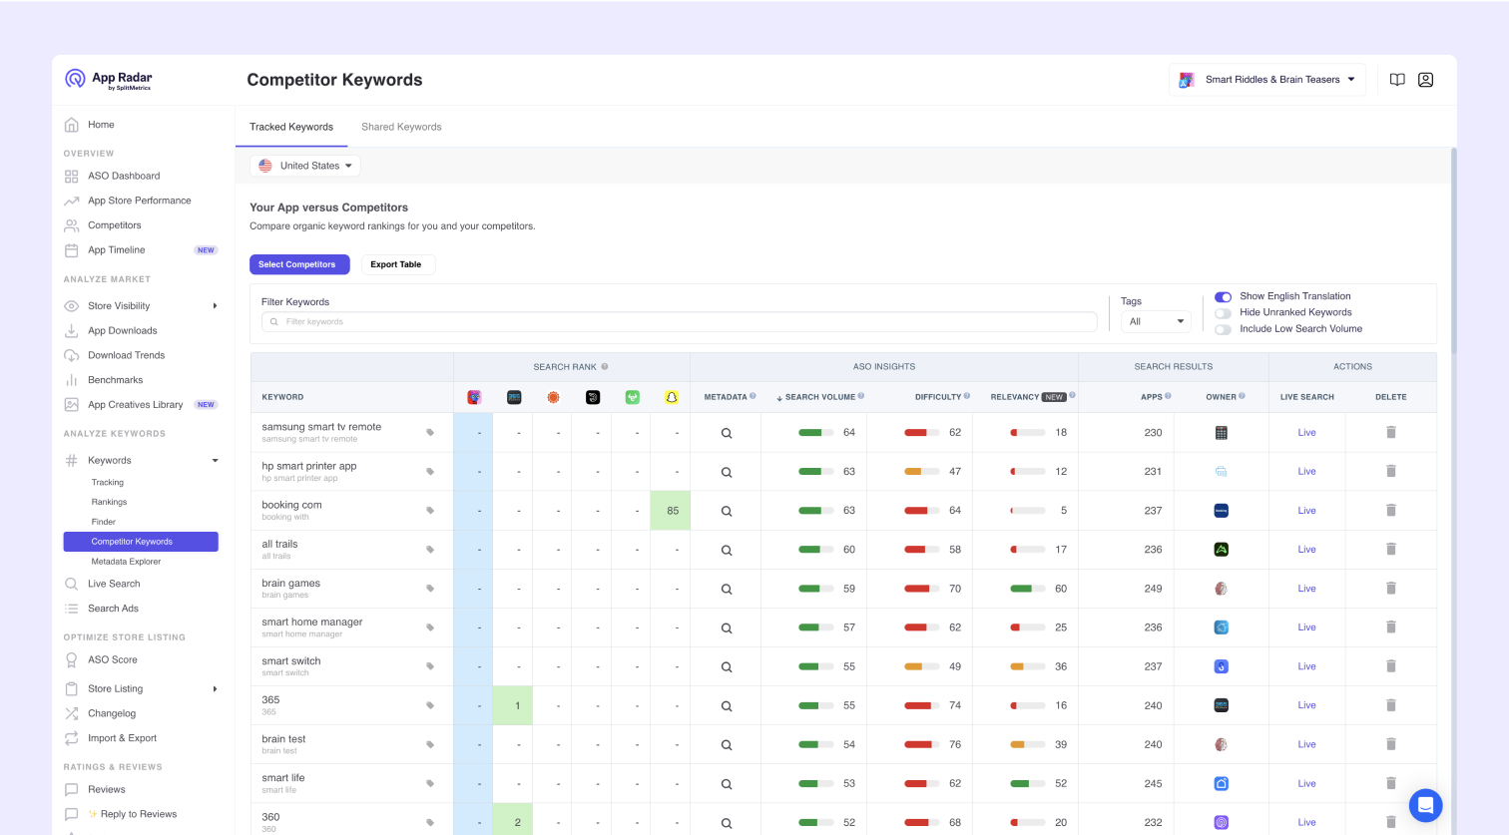Open Smart Riddles & Brain Teasers app selector
1509x835 pixels.
[x=1267, y=80]
